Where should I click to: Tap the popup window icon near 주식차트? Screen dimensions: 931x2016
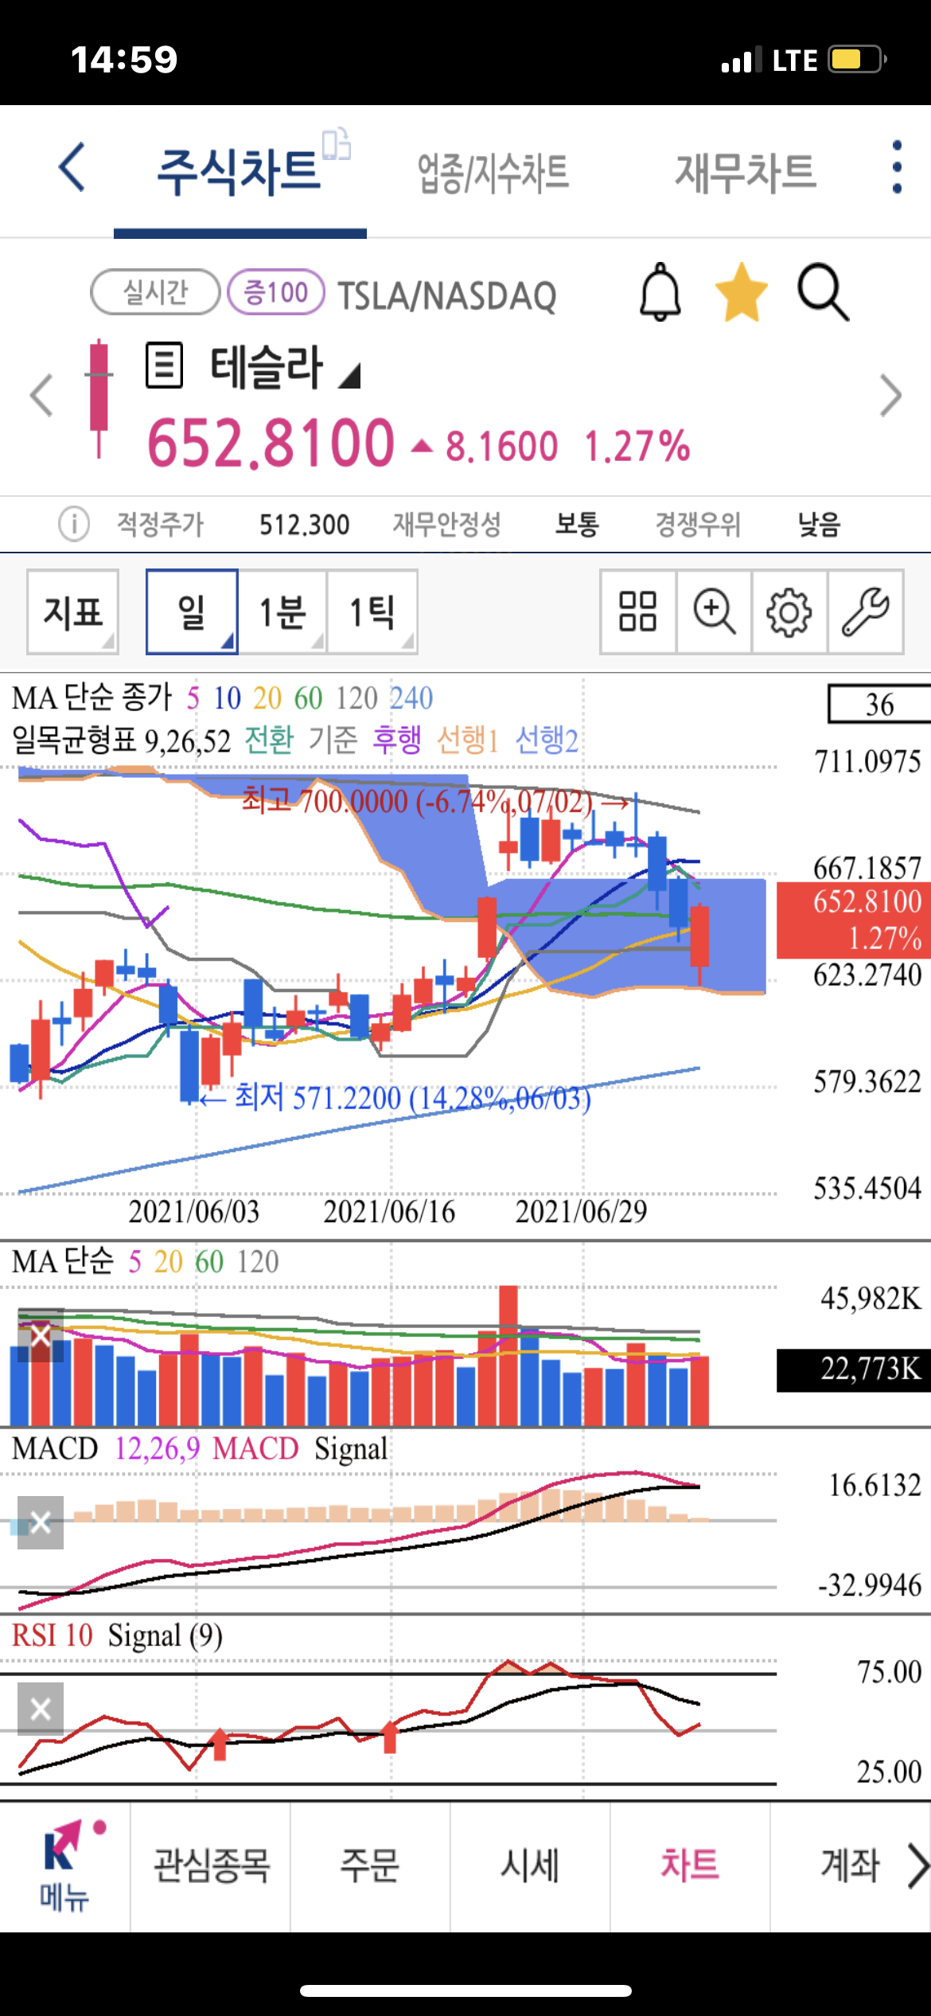click(x=337, y=145)
